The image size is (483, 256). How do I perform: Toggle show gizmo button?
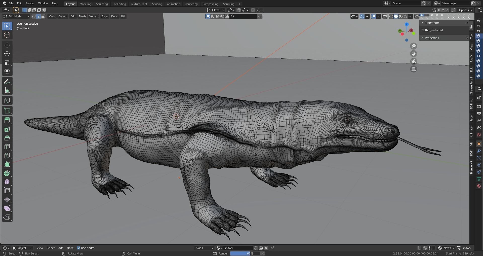point(362,16)
